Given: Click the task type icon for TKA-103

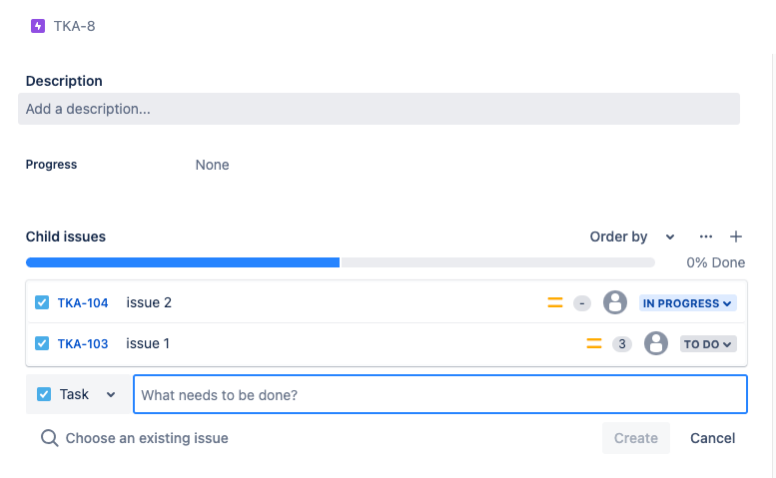Looking at the screenshot, I should (x=42, y=343).
